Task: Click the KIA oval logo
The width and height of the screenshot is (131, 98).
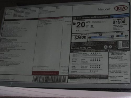Action: 121,9
